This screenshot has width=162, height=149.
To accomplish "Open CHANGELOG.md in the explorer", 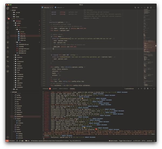I will (23, 44).
